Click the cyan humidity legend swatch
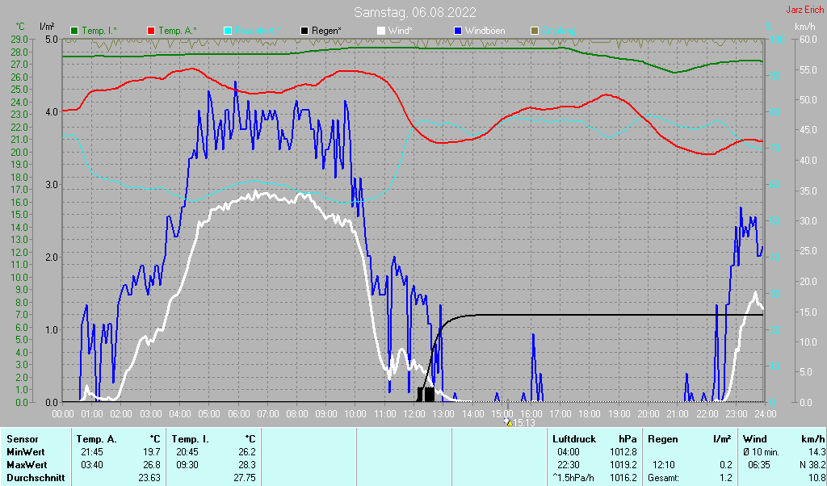Screen dimensions: 827x486 227,31
